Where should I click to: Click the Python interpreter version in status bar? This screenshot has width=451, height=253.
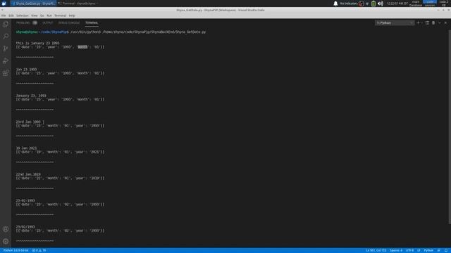16,250
